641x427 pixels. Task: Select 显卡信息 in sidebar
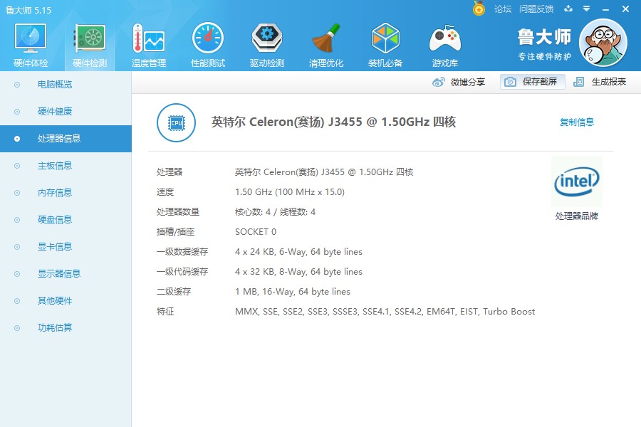66,246
